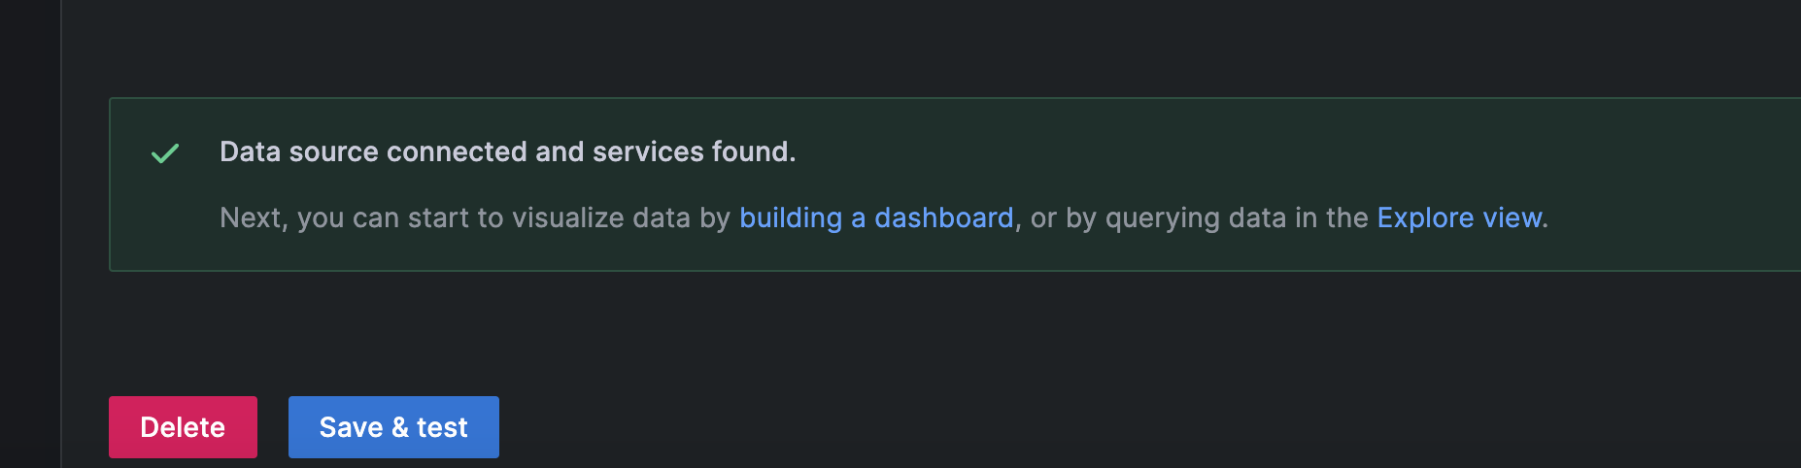Delete this data source
This screenshot has width=1801, height=468.
click(x=183, y=427)
